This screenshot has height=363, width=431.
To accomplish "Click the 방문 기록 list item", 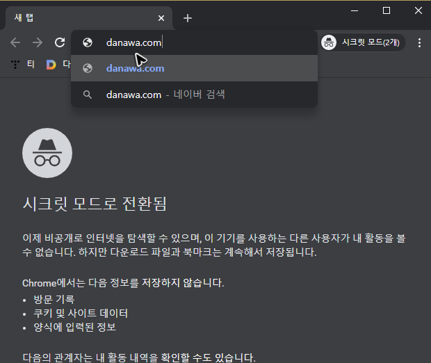I will click(54, 299).
